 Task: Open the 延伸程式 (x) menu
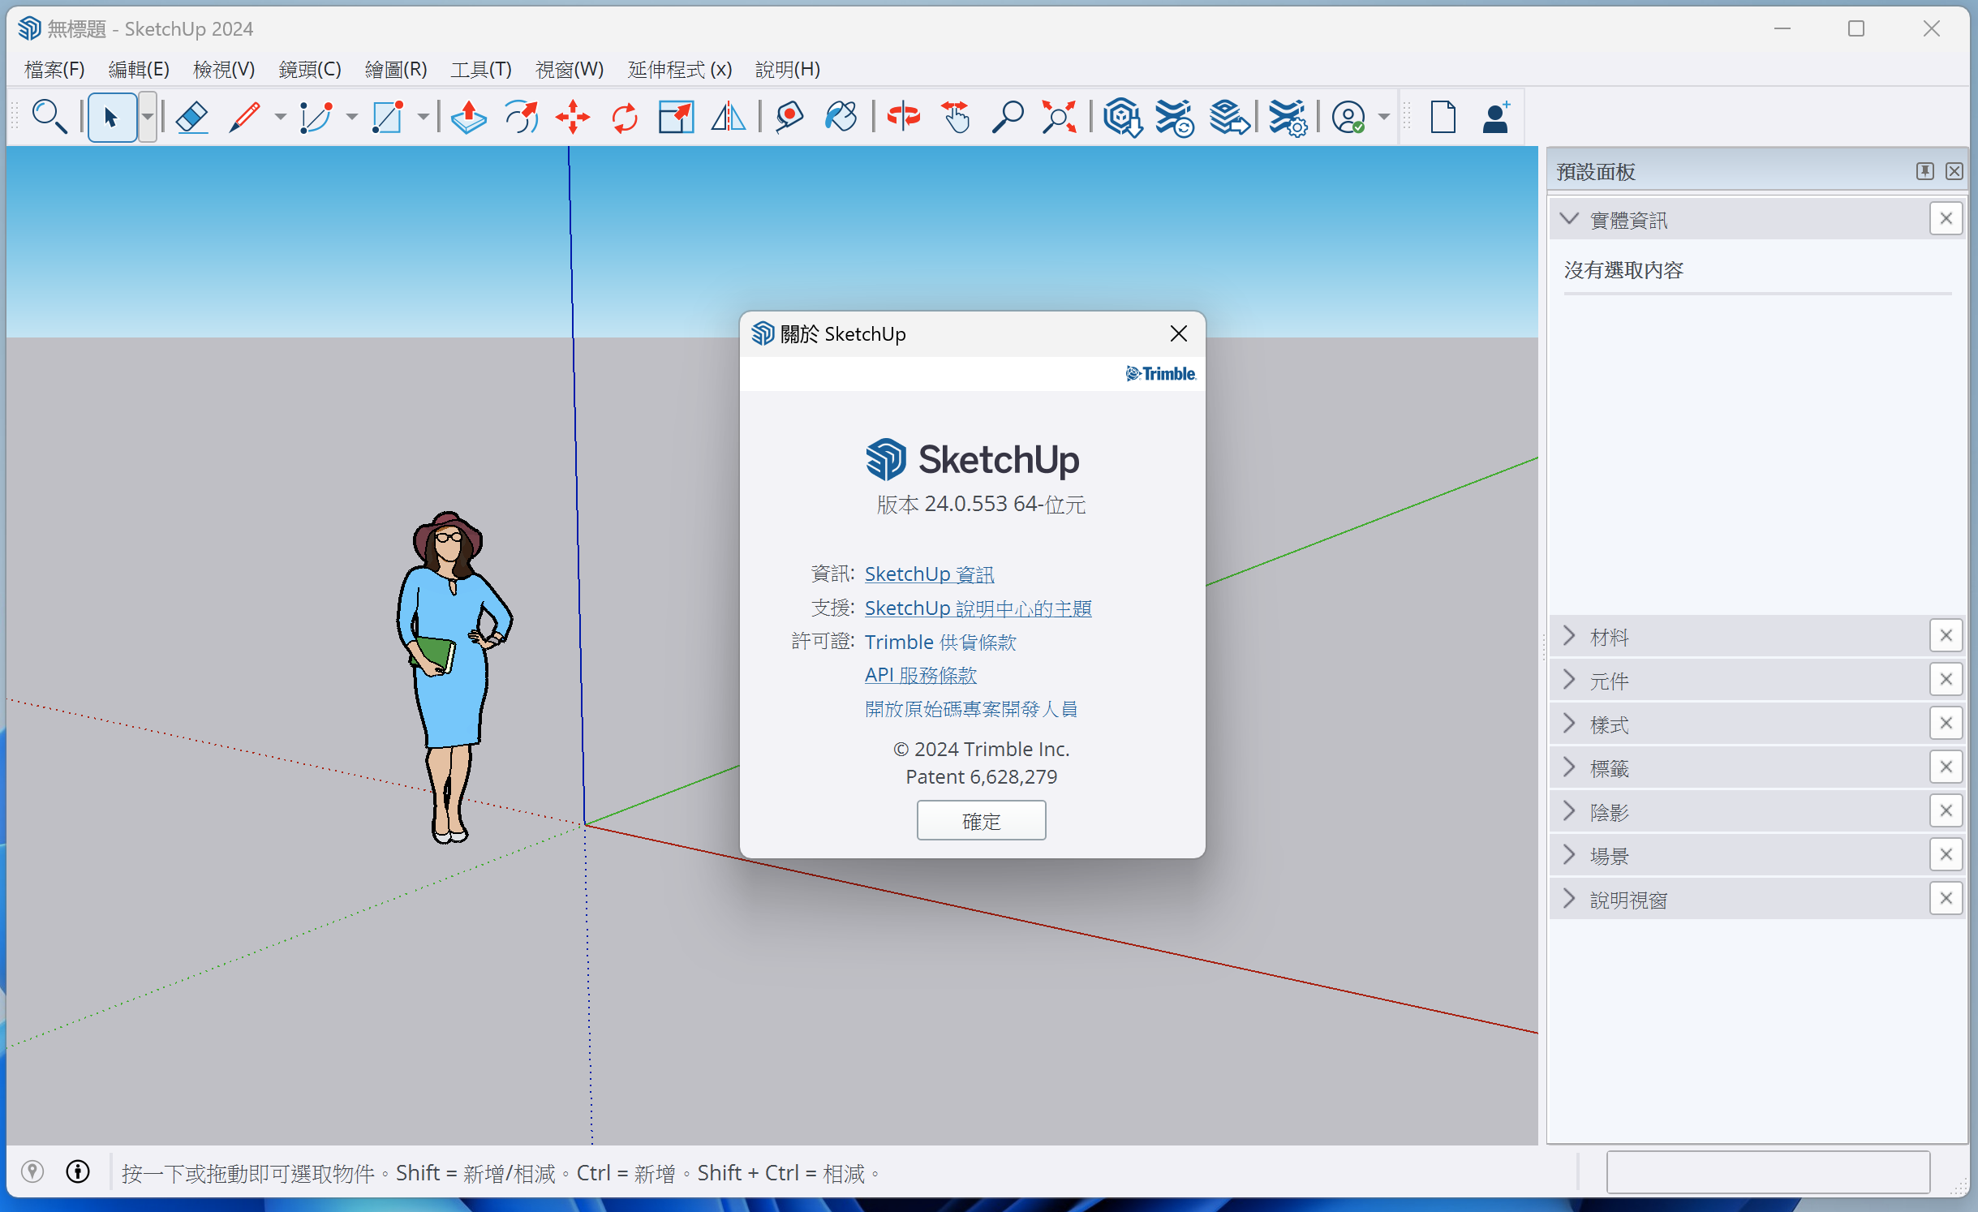(679, 70)
